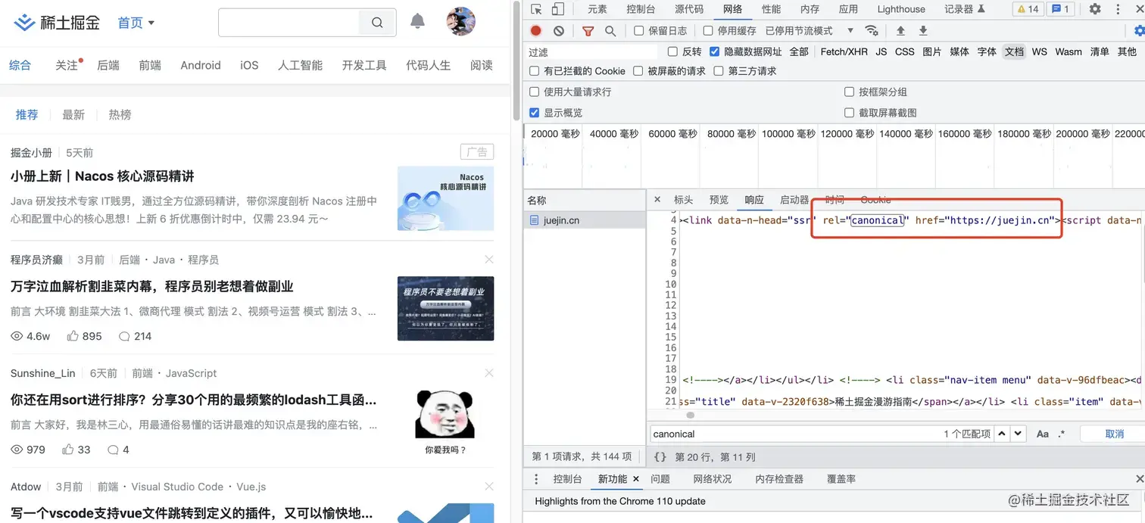Viewport: 1145px width, 523px height.
Task: Open DevTools settings gear
Action: pyautogui.click(x=1094, y=8)
